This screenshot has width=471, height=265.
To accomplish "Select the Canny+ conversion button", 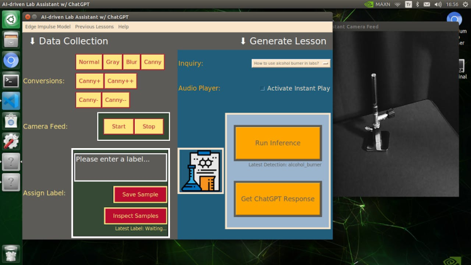I will tap(89, 81).
